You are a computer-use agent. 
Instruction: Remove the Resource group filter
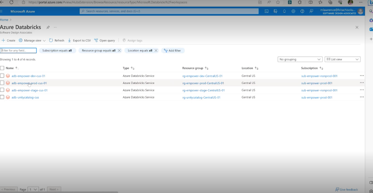pos(120,50)
